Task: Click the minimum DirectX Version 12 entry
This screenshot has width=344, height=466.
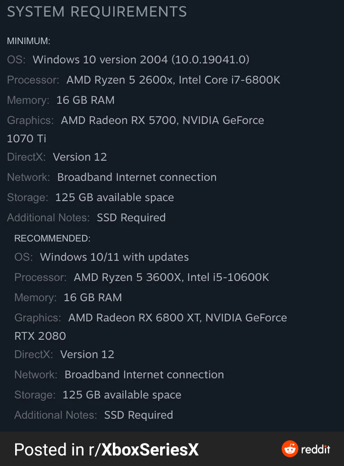Action: tap(80, 157)
